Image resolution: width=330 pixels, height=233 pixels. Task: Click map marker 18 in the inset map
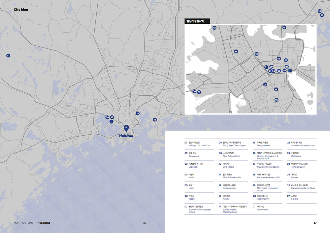[284, 27]
